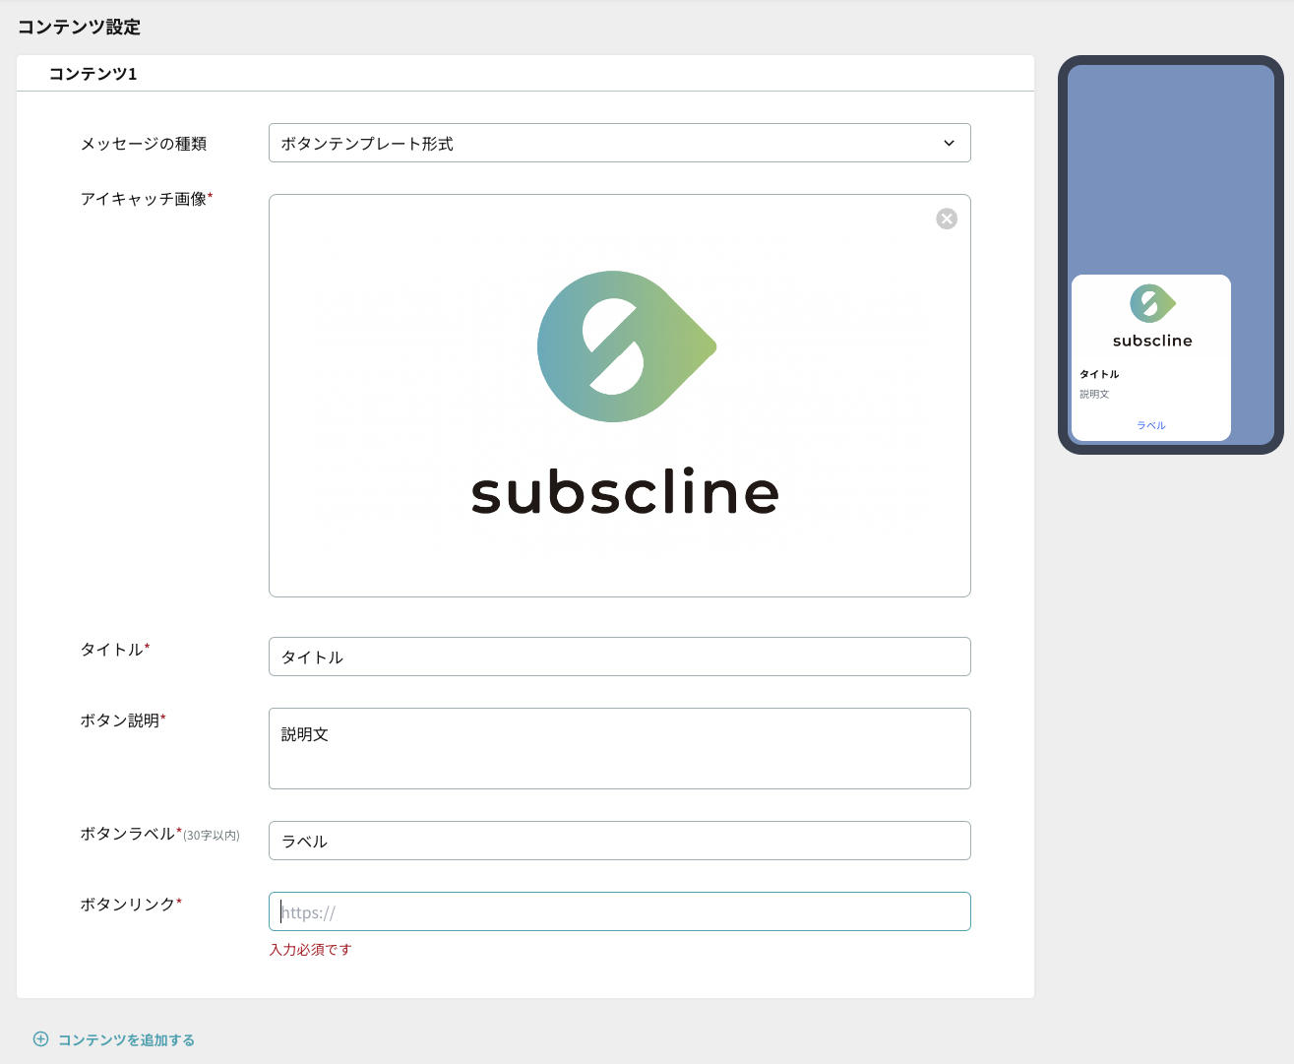Focus the タイトル input field
Image resolution: width=1294 pixels, height=1064 pixels.
(619, 657)
